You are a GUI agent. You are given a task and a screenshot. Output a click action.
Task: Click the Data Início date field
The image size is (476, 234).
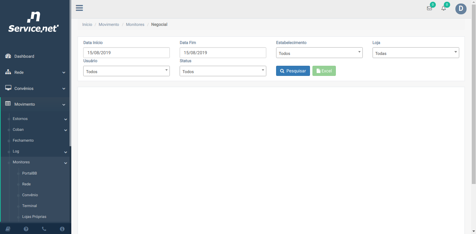point(126,53)
